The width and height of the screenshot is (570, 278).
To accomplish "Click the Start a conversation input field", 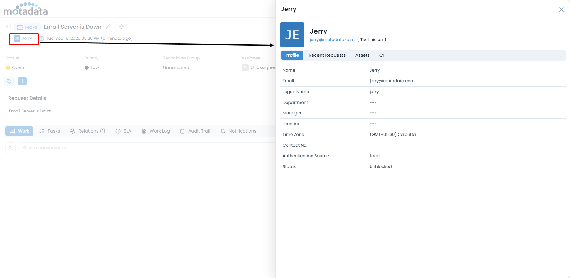I will [x=145, y=148].
